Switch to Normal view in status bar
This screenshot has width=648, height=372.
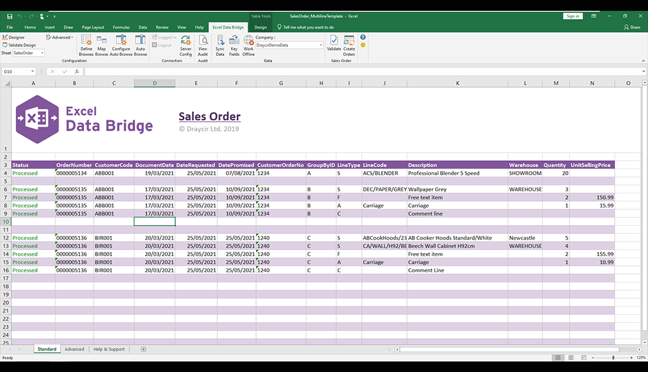click(x=558, y=357)
